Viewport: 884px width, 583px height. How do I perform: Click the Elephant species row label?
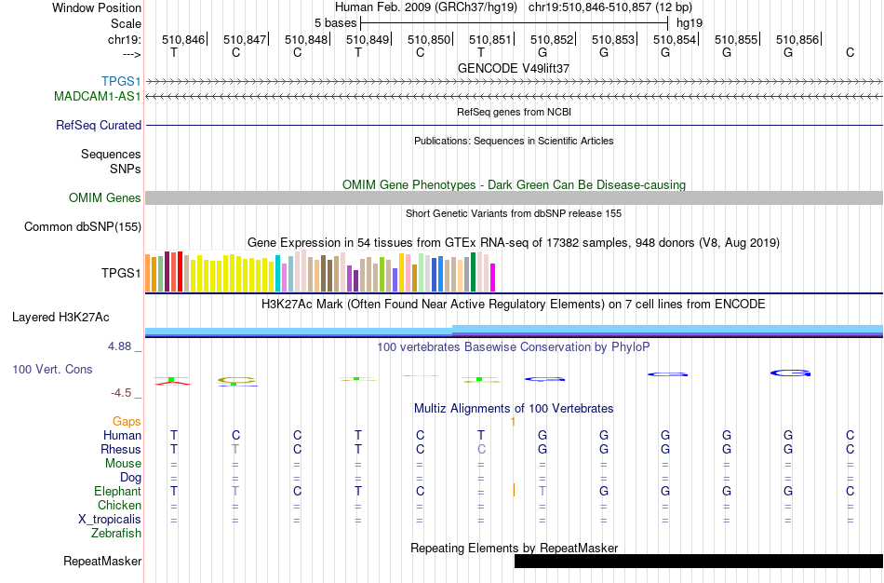click(x=118, y=491)
